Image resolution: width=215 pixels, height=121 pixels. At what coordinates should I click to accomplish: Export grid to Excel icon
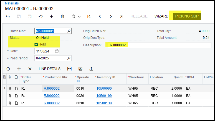click(x=80, y=69)
